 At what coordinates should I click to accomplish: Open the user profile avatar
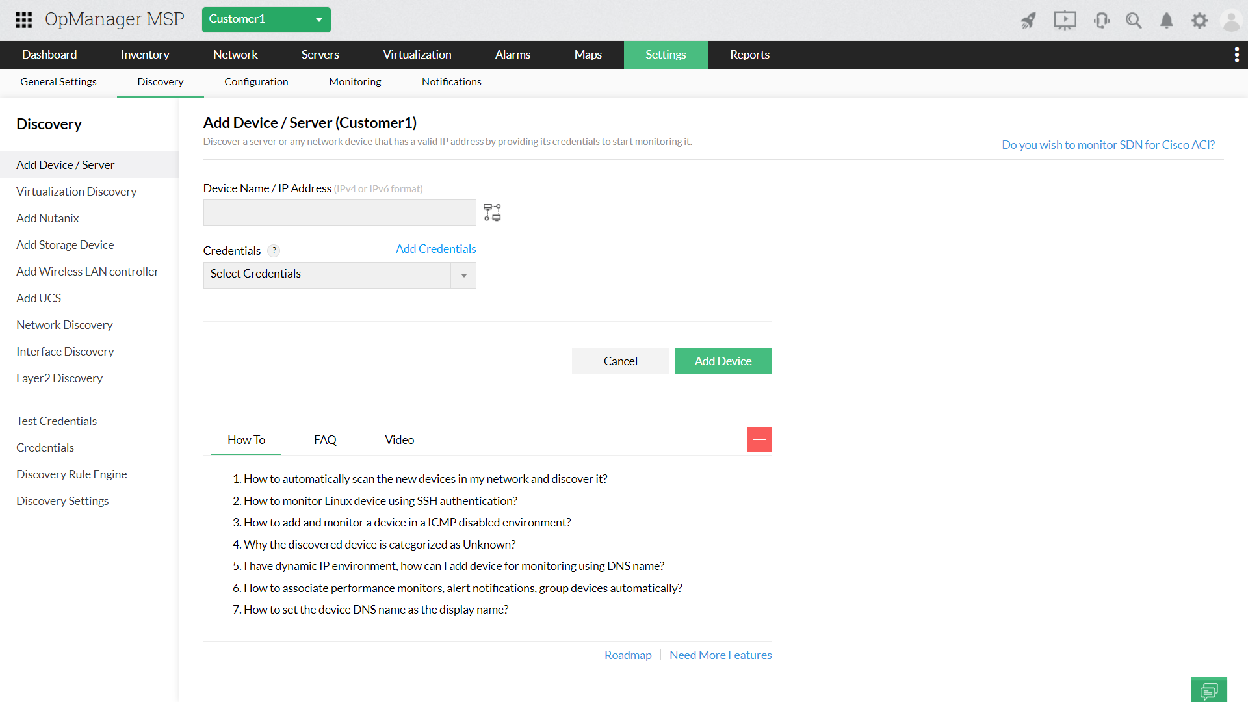coord(1231,21)
